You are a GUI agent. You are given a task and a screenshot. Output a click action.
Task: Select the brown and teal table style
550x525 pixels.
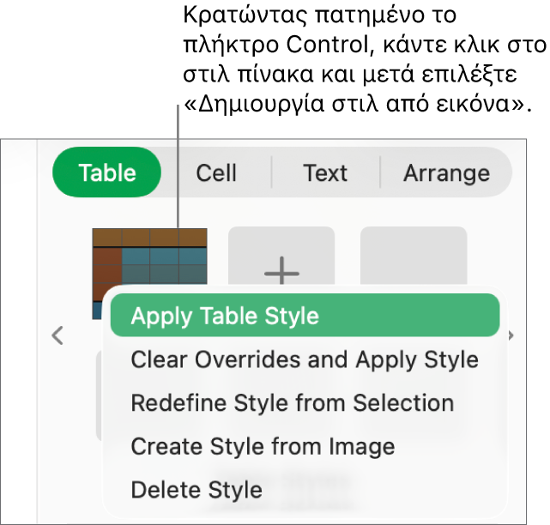click(149, 259)
